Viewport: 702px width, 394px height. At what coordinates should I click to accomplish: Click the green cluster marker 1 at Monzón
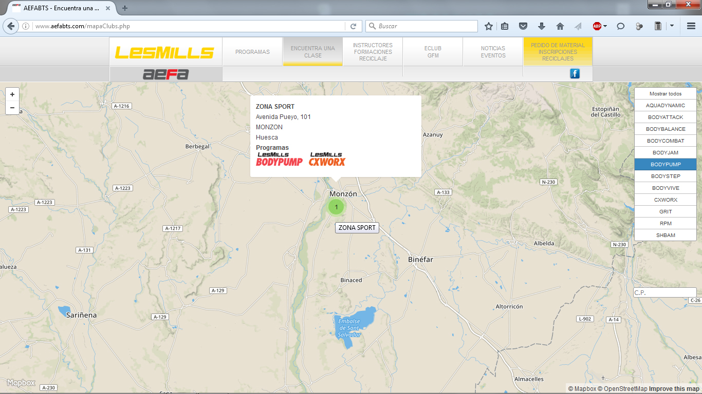[336, 207]
